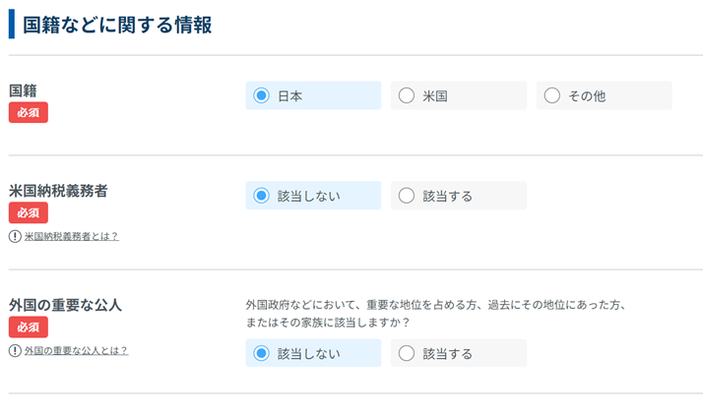The height and width of the screenshot is (416, 703).
Task: Click the 国籍などに関する情報 section heading
Action: pyautogui.click(x=117, y=25)
